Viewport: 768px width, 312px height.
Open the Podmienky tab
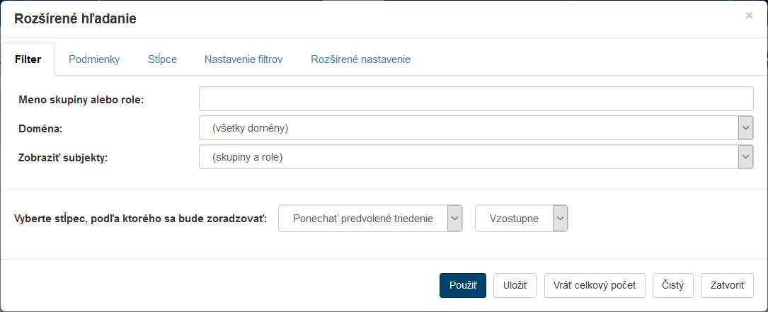(94, 59)
